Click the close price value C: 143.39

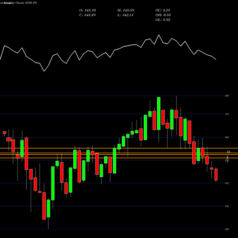[88, 15]
